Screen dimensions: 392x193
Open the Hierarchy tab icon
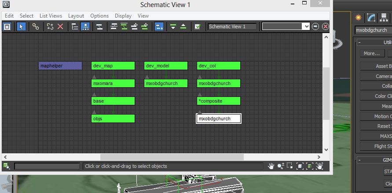point(384,18)
